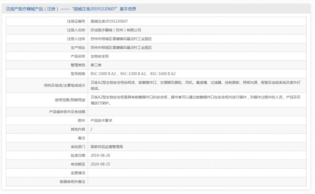Click the 产品名称 label
The height and width of the screenshot is (194, 315).
click(78, 56)
